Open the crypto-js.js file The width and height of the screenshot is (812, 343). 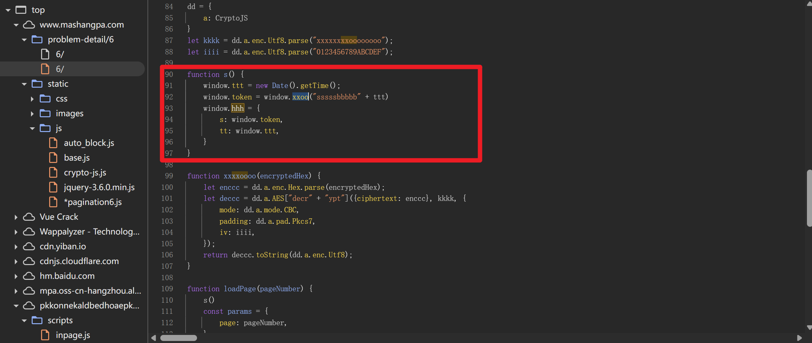pos(85,173)
